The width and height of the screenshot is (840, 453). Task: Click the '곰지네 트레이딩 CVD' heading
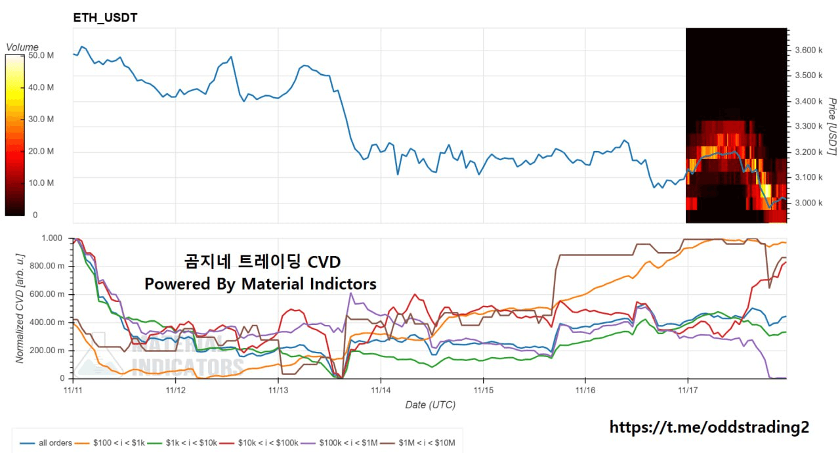[x=261, y=262]
